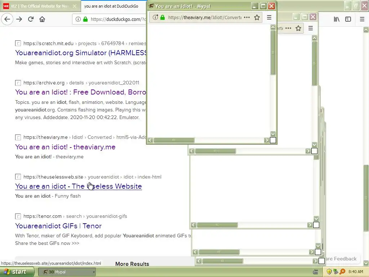Open the main browser hamburger menu
The height and width of the screenshot is (277, 369).
coord(362,19)
